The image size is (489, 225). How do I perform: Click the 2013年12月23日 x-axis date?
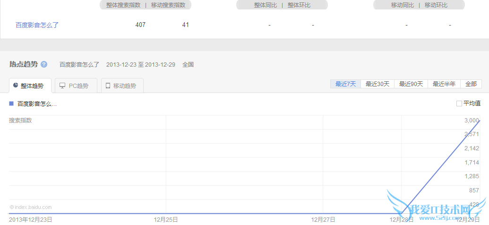coord(31,220)
